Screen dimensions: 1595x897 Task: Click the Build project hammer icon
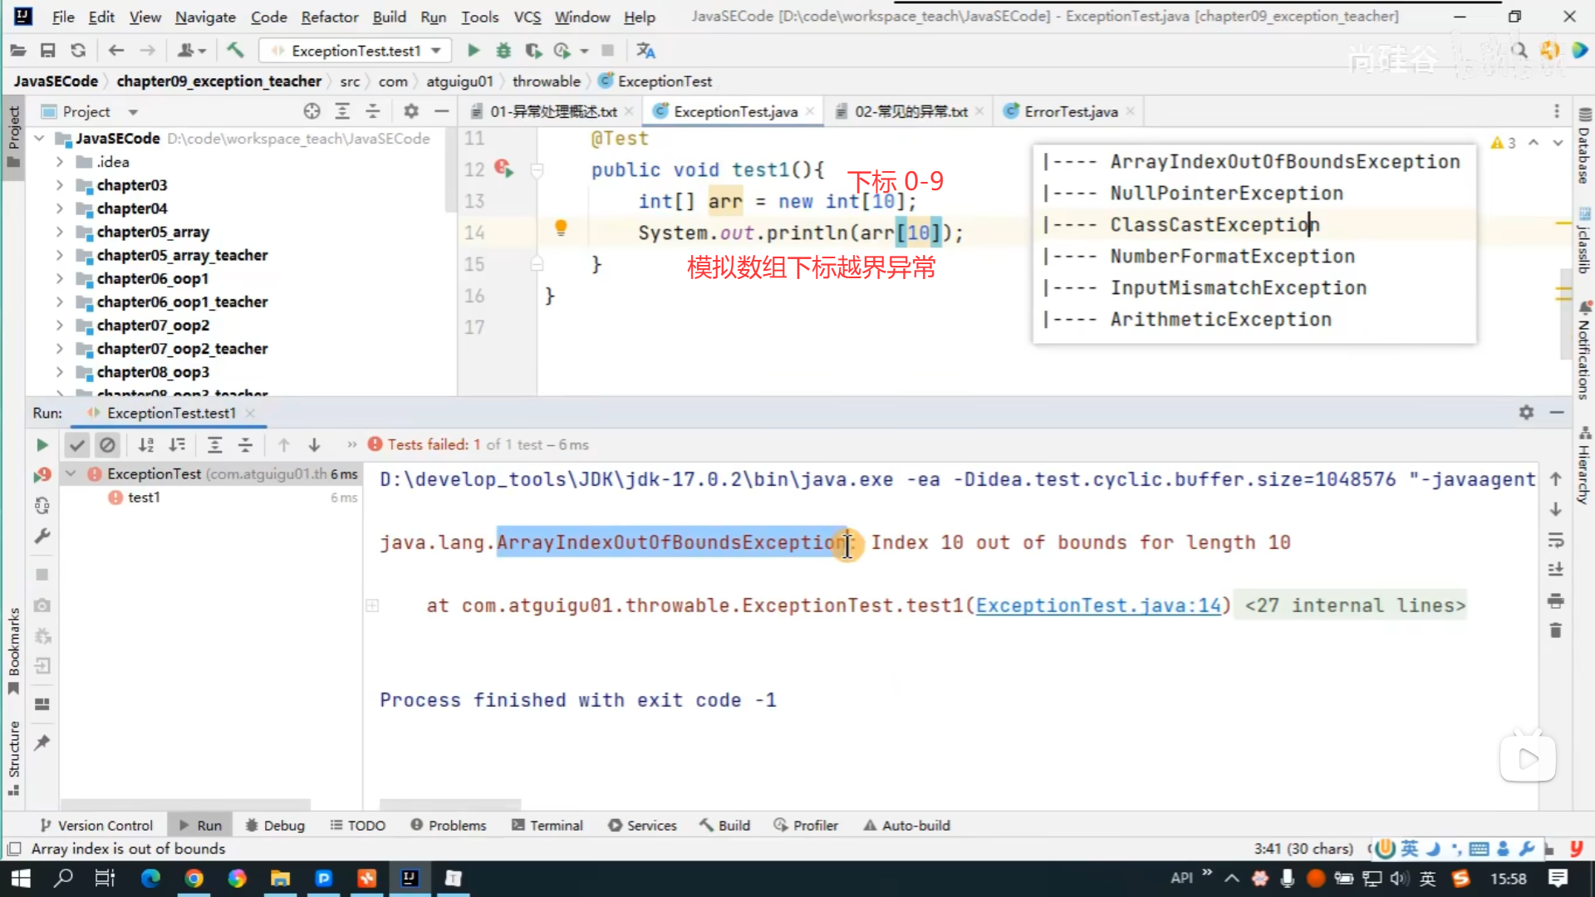[235, 51]
